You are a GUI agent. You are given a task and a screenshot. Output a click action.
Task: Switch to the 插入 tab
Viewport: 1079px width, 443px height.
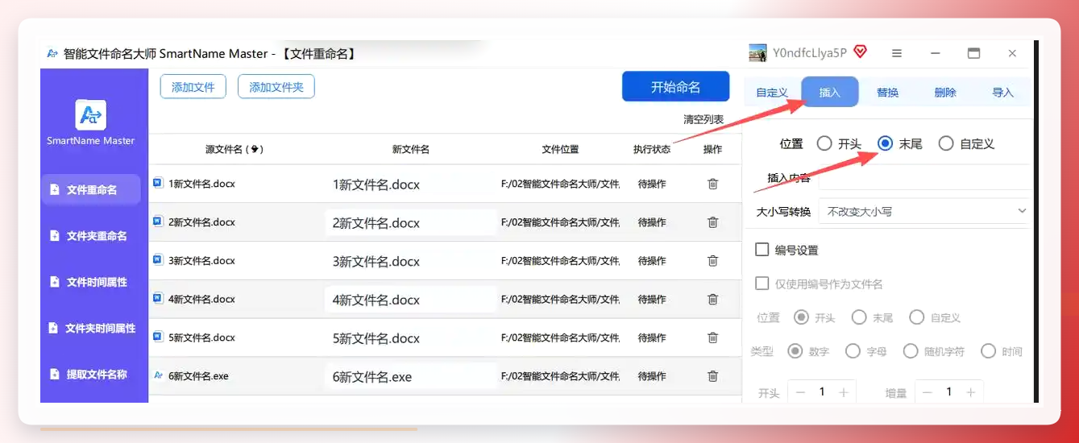(830, 93)
